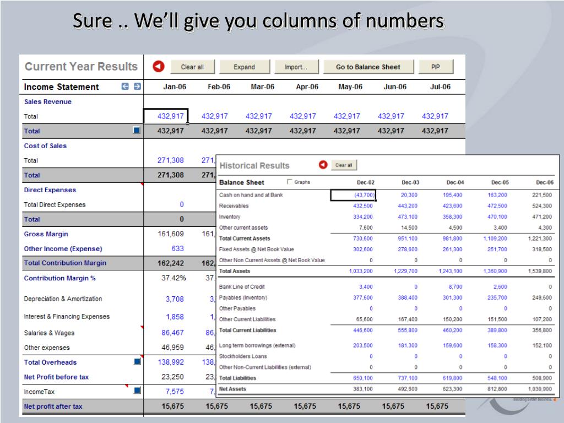The width and height of the screenshot is (564, 423).
Task: Select Dec-02 Total Liabilities value 650,100
Action: (x=362, y=378)
